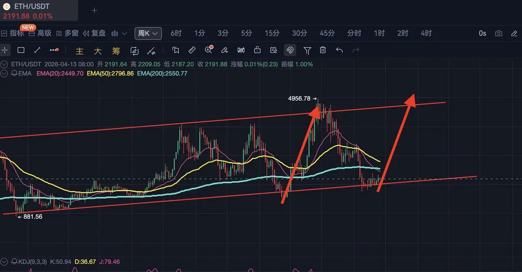Click the yellow 大 indicator button
Viewport: 522px width, 272px height.
tap(98, 51)
